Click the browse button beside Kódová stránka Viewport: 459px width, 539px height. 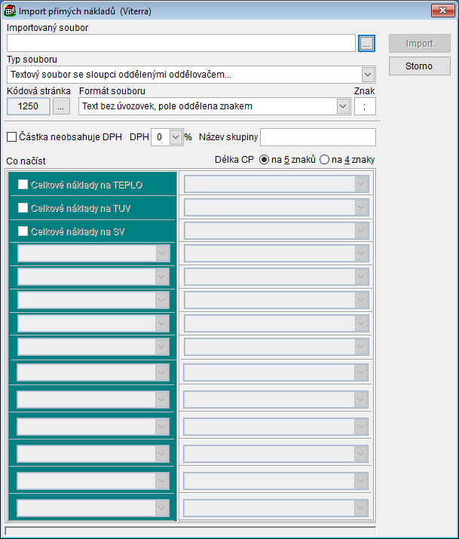[61, 106]
